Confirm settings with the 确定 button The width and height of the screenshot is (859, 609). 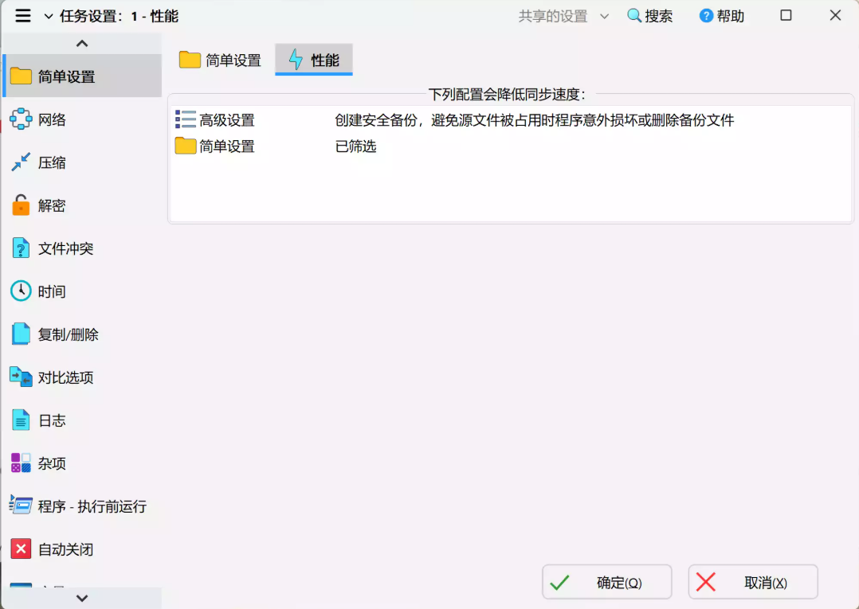[x=606, y=582]
